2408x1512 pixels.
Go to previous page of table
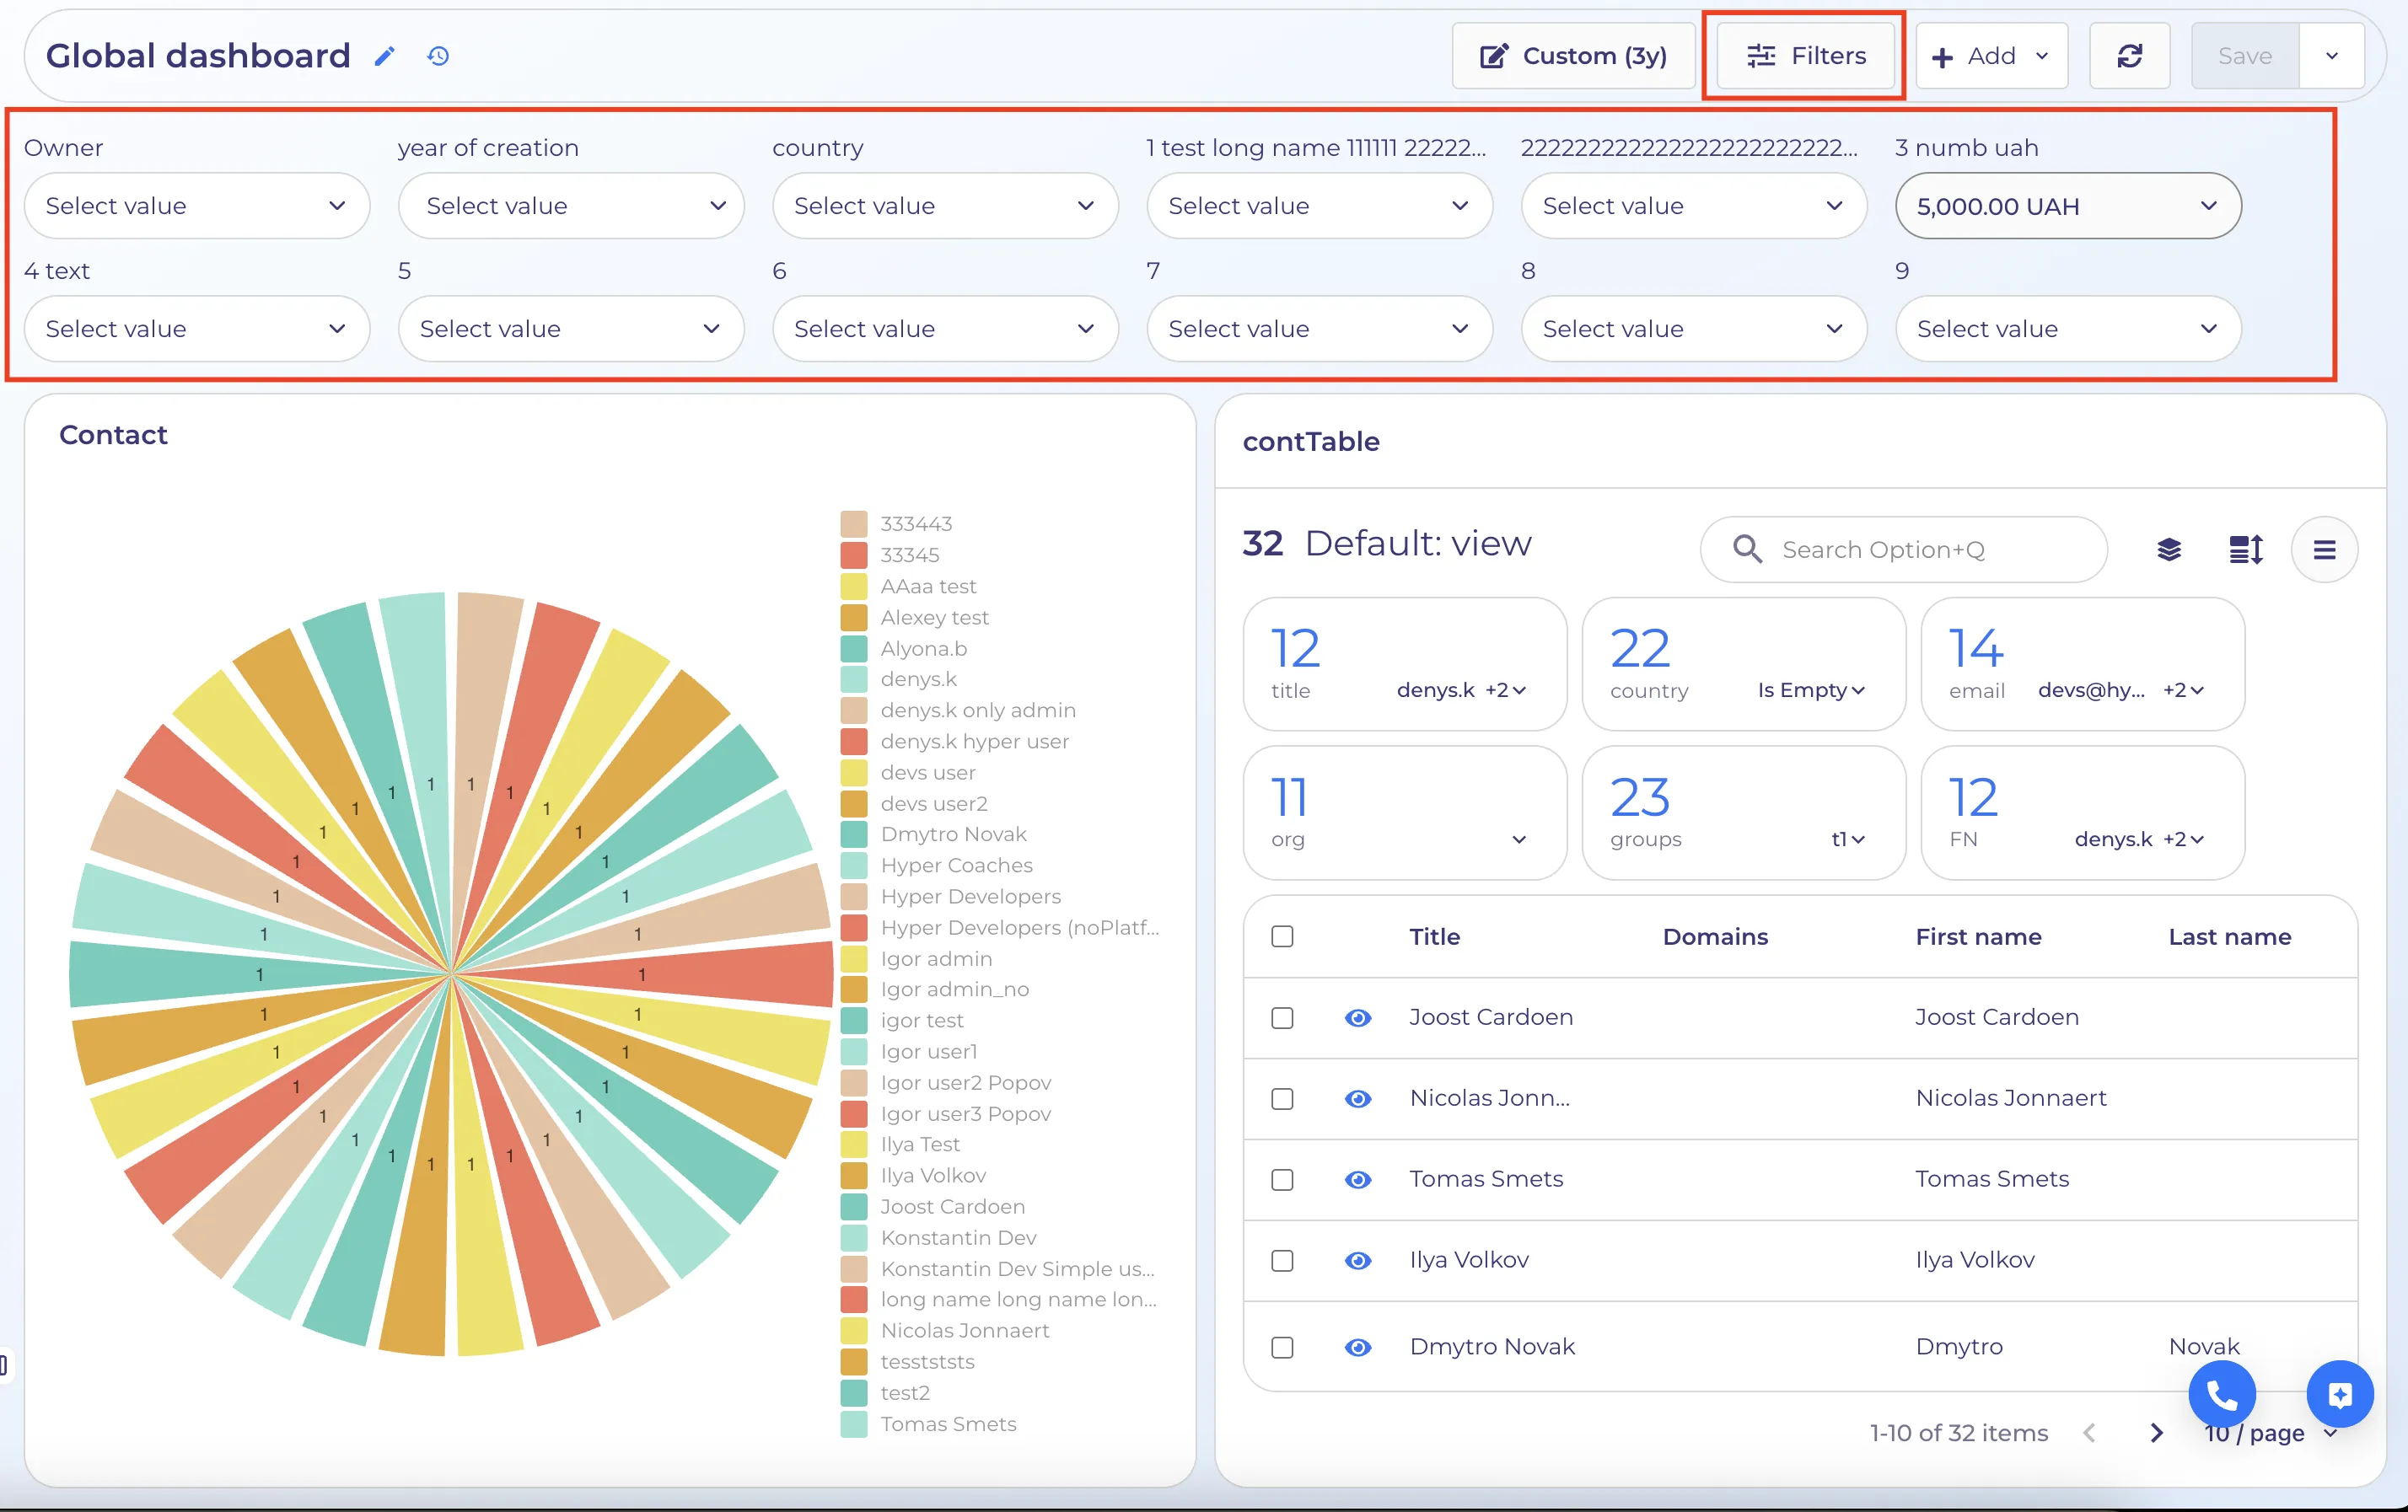pos(2089,1433)
